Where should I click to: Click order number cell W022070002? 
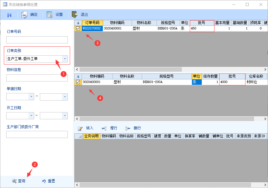(92, 28)
